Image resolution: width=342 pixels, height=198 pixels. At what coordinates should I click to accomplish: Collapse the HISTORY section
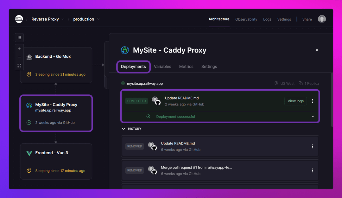[123, 129]
